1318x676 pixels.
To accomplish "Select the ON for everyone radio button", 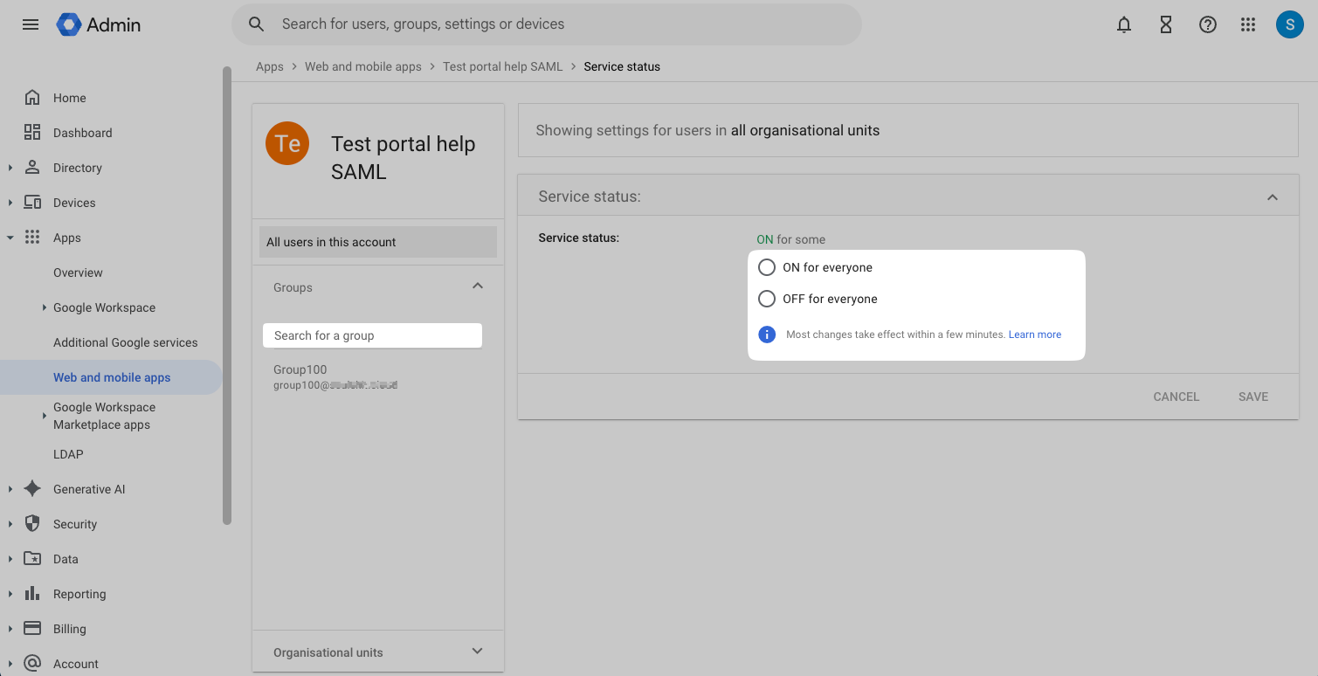I will (x=766, y=267).
